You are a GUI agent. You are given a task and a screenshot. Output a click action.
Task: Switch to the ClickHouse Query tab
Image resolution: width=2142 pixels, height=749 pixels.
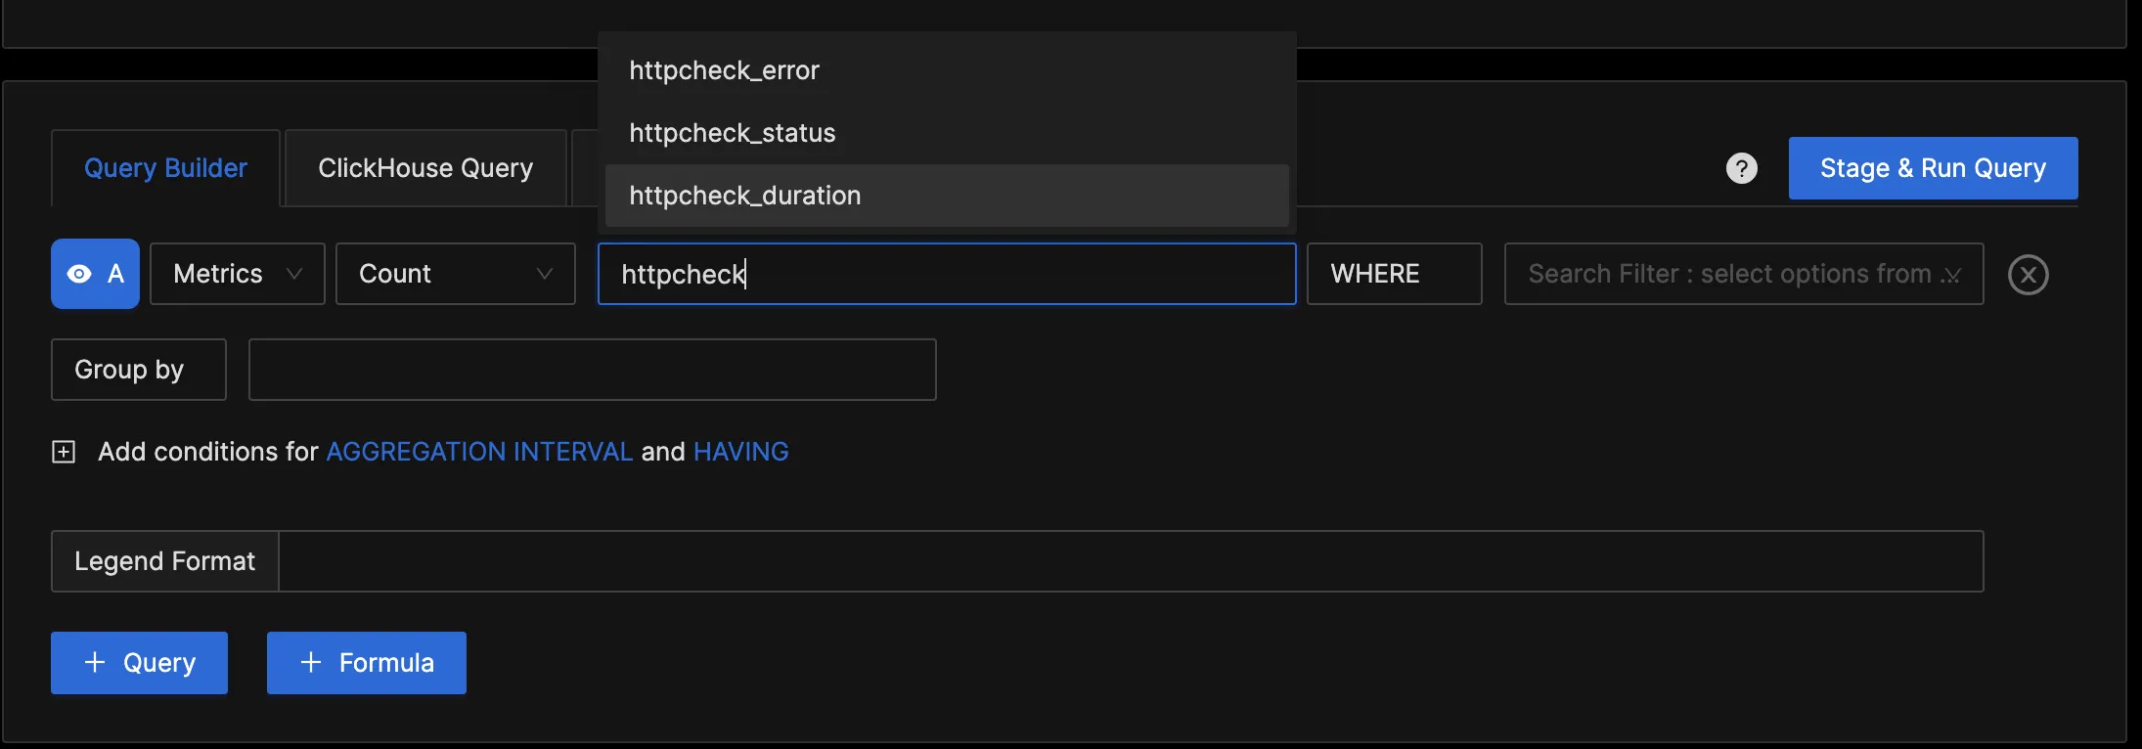point(425,168)
